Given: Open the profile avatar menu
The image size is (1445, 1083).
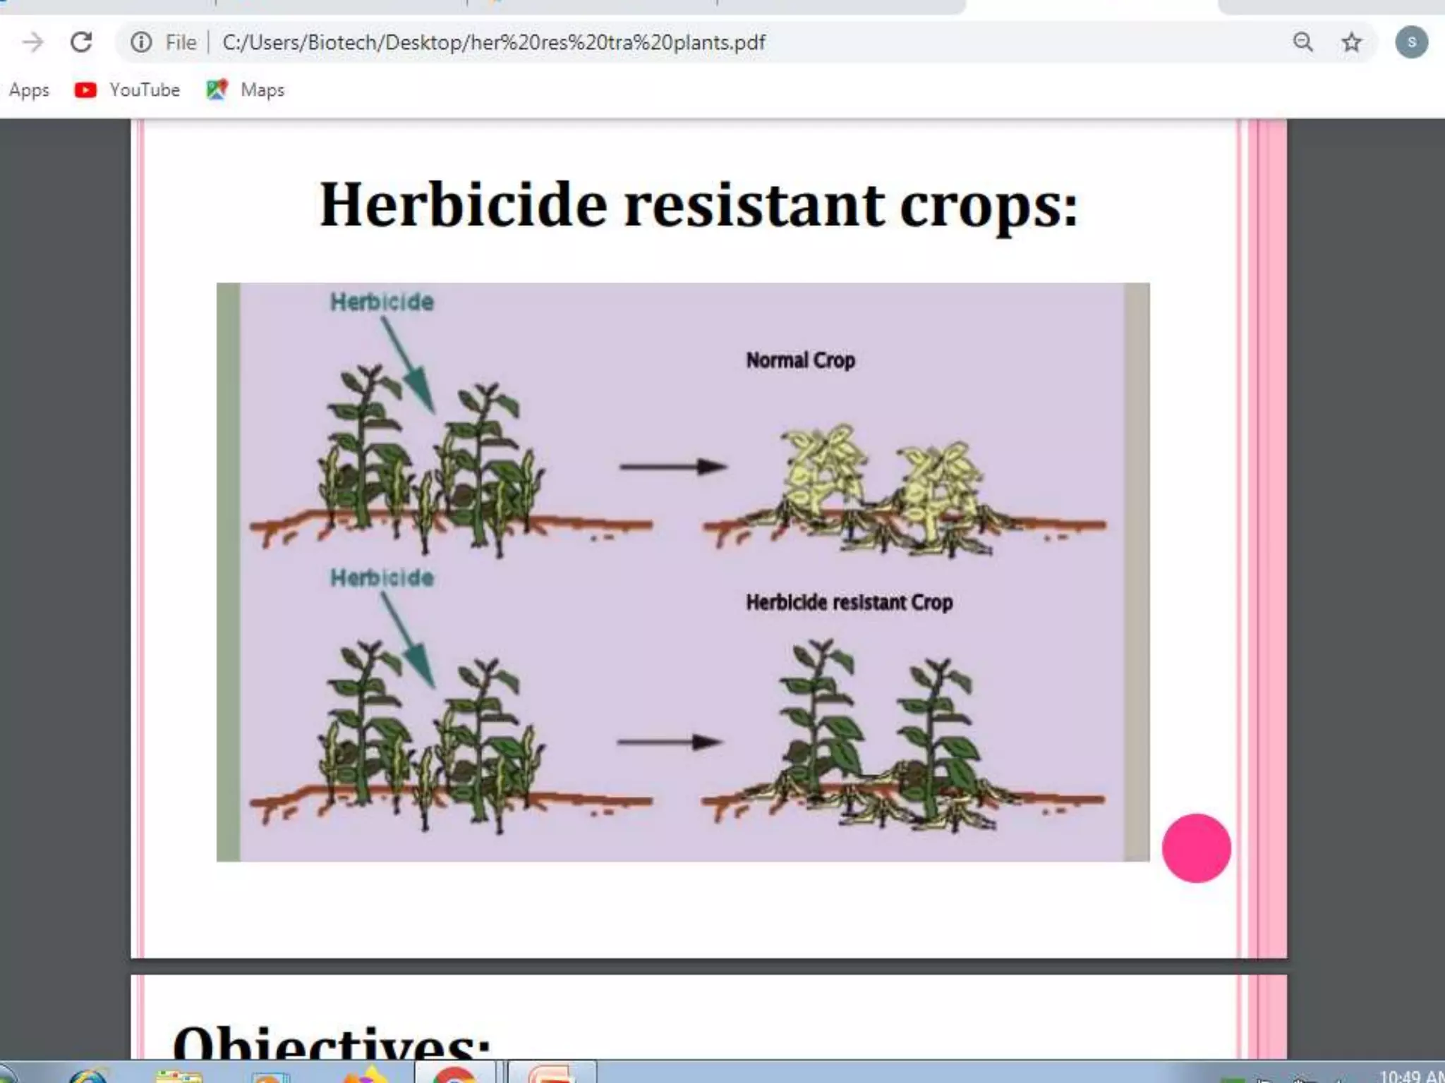Looking at the screenshot, I should pyautogui.click(x=1411, y=42).
